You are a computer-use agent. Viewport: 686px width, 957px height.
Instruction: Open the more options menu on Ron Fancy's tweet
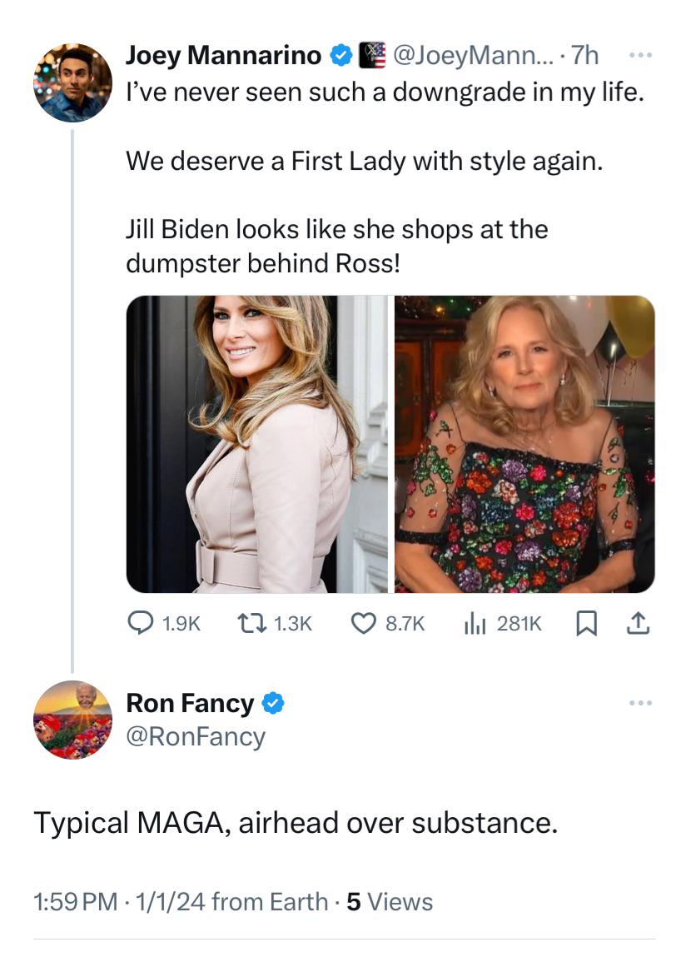click(639, 702)
